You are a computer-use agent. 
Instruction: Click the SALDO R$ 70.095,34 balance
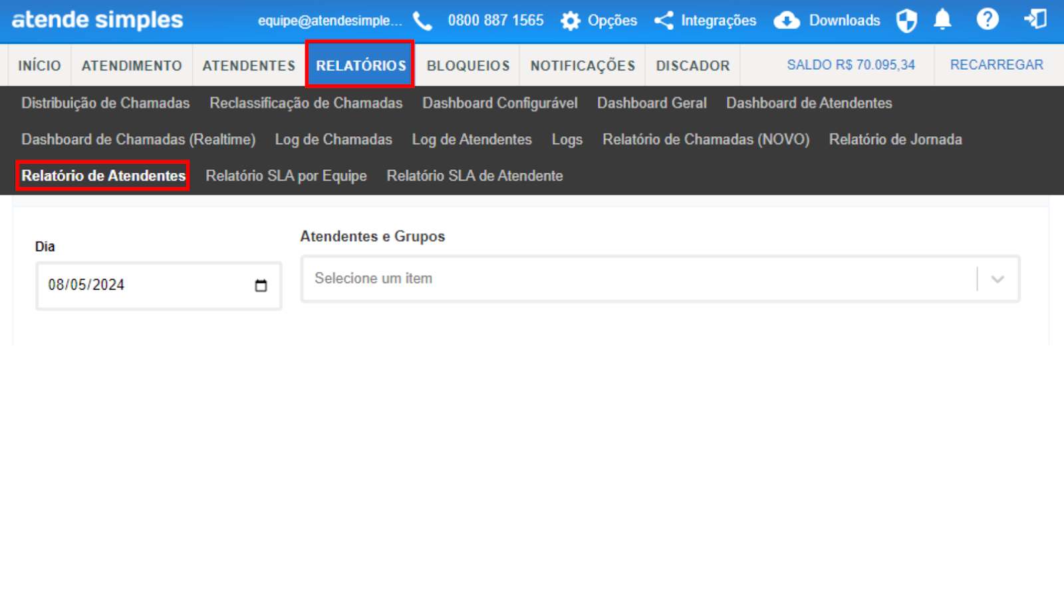[x=851, y=65]
